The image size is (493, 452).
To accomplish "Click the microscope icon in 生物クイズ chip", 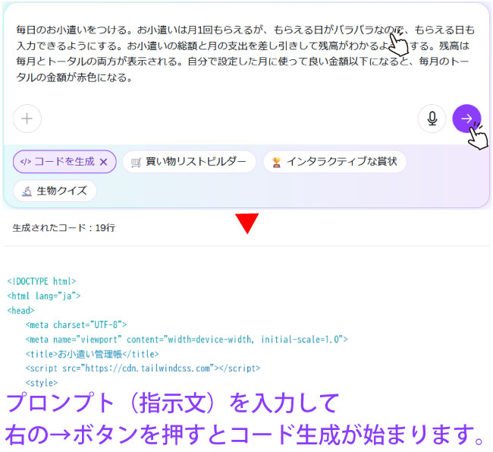I will tap(27, 191).
